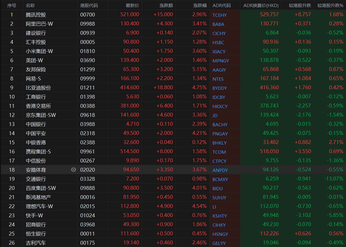The height and width of the screenshot is (247, 346).
Task: Open the GELYY ADR code link
Action: (x=219, y=243)
